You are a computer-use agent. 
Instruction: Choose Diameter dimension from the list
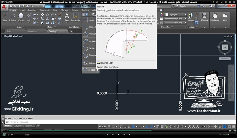(x=89, y=55)
